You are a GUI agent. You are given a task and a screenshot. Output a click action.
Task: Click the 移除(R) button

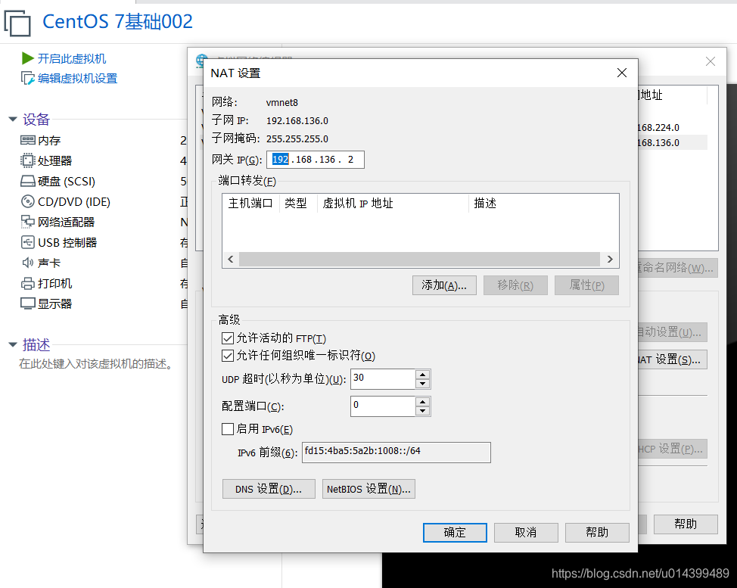pos(515,285)
